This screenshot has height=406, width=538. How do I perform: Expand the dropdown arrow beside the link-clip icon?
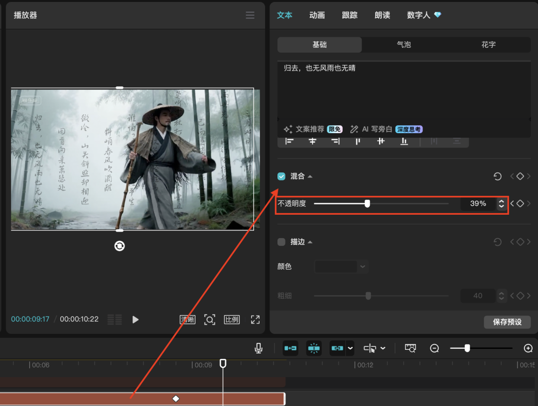click(x=350, y=348)
